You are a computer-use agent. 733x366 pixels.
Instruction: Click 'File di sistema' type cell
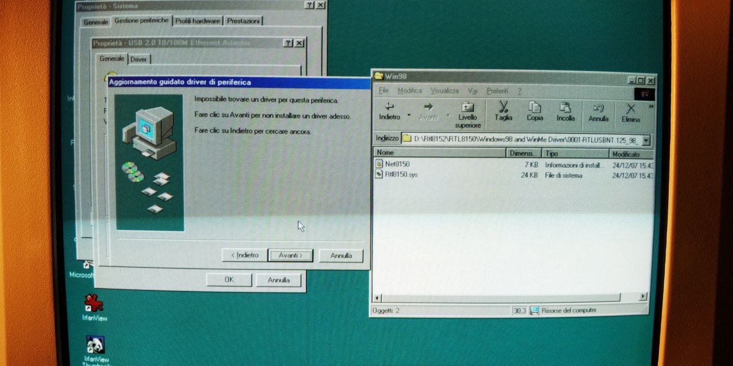coord(563,176)
